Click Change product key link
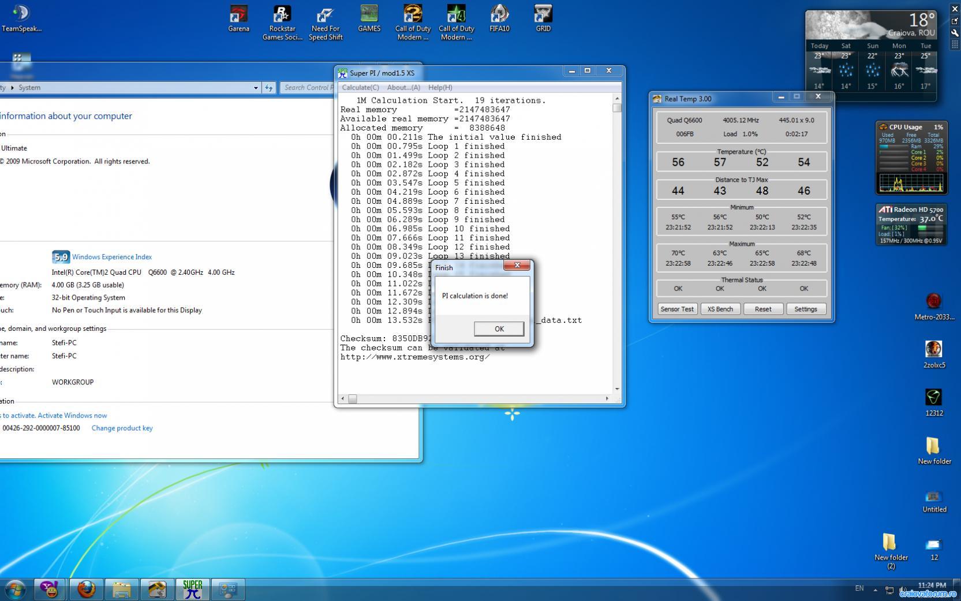Screen dimensions: 961x601 [122, 428]
